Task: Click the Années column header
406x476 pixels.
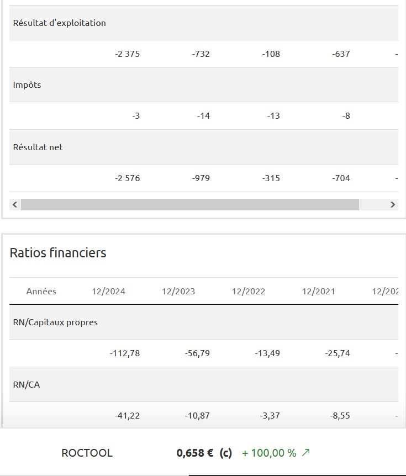Action: coord(41,291)
